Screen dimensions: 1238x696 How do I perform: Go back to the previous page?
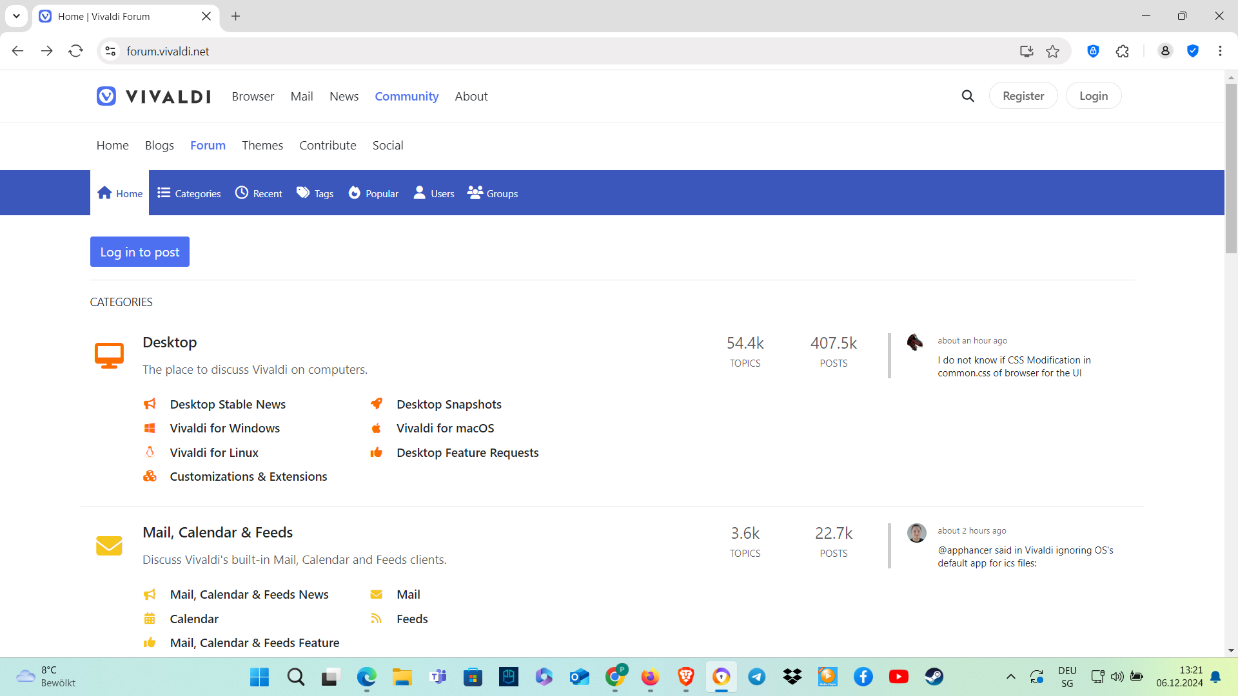[x=17, y=51]
